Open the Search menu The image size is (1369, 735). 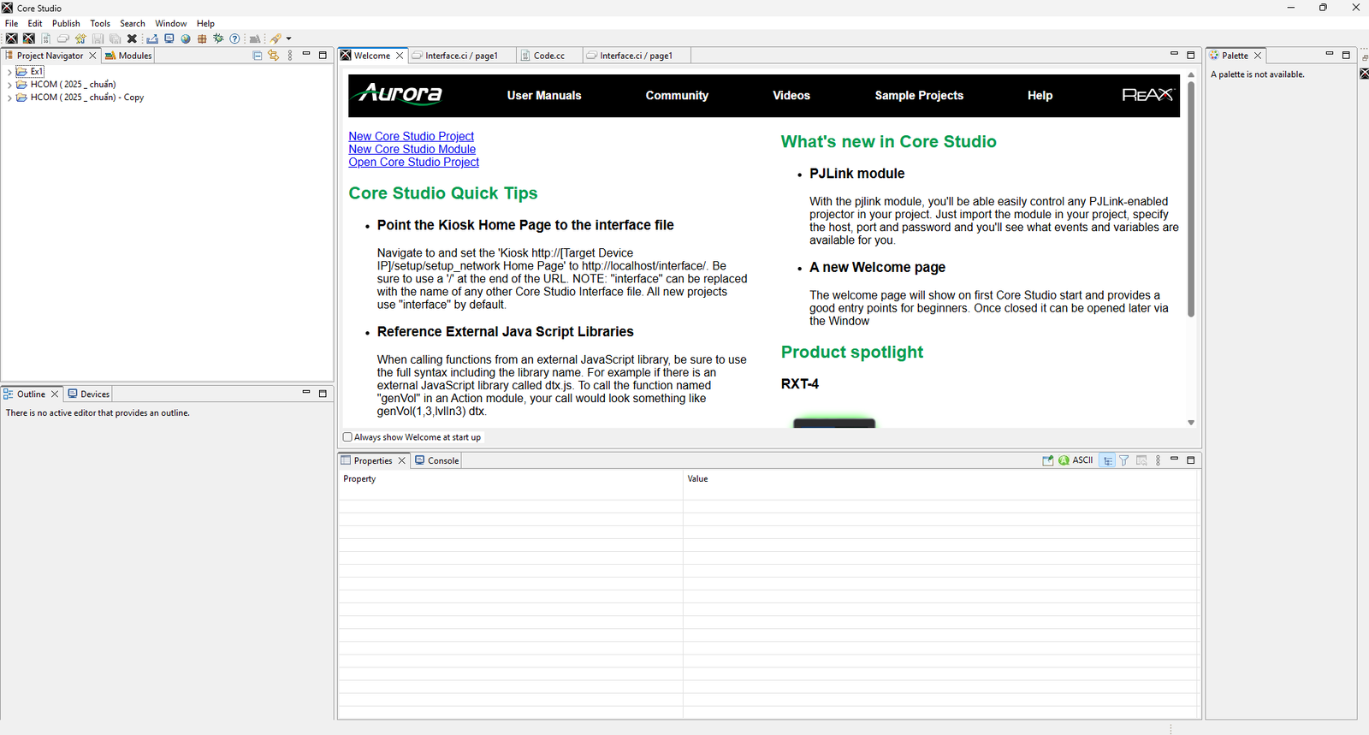tap(133, 23)
